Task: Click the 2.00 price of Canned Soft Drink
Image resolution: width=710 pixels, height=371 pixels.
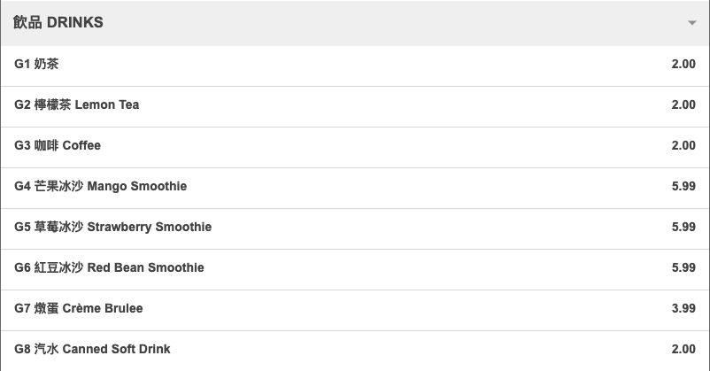Action: 683,349
